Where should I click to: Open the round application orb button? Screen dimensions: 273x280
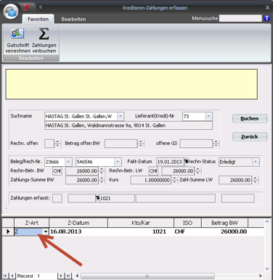(x=11, y=12)
